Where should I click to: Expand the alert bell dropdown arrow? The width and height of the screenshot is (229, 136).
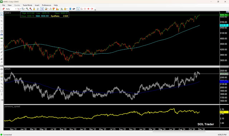67,9
